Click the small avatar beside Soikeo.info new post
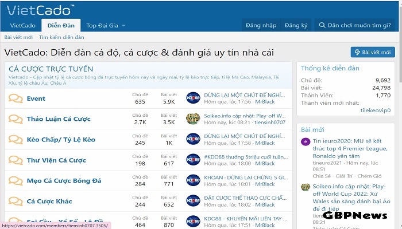 pos(306,187)
